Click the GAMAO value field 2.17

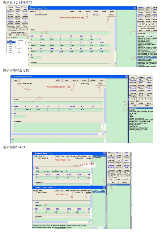(75, 110)
